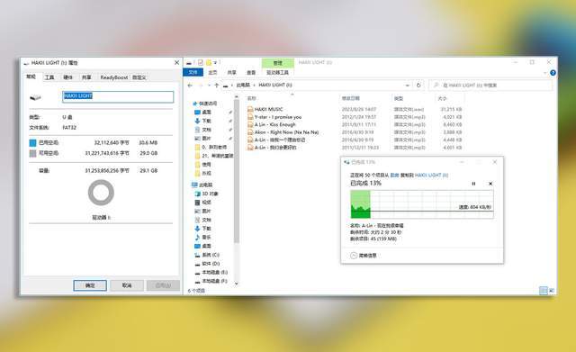Open the 主页 ribbon tab

212,72
